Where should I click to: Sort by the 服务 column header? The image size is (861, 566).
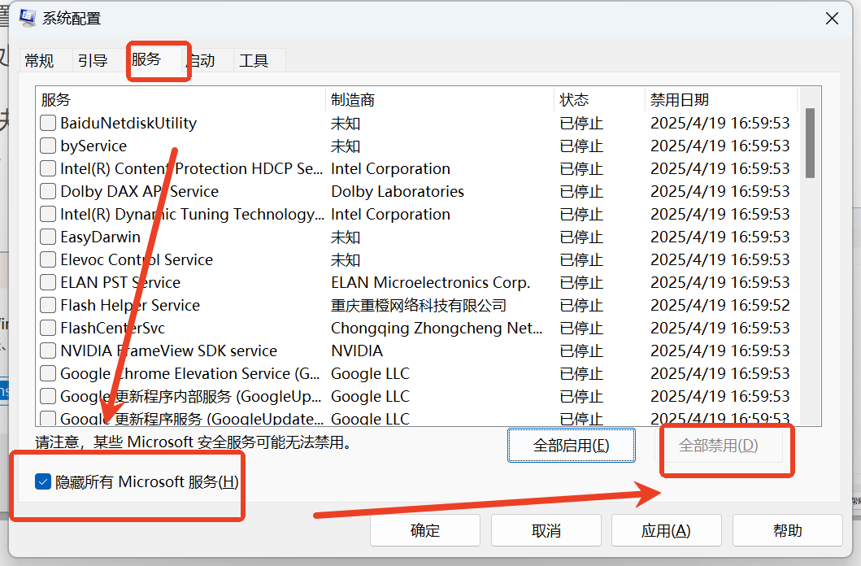point(180,100)
